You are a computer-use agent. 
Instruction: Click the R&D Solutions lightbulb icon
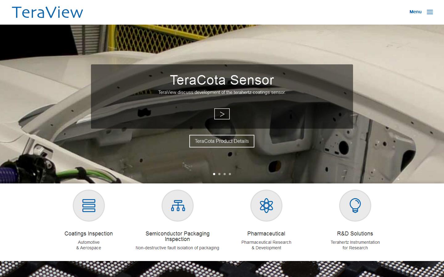[355, 206]
